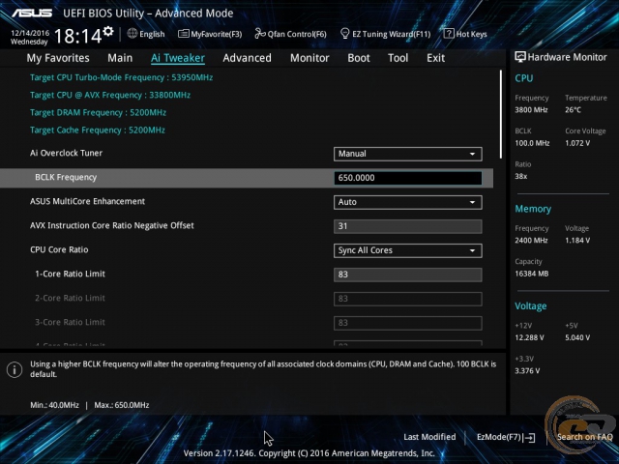Click Ratio 38x value
619x464 pixels.
[520, 176]
